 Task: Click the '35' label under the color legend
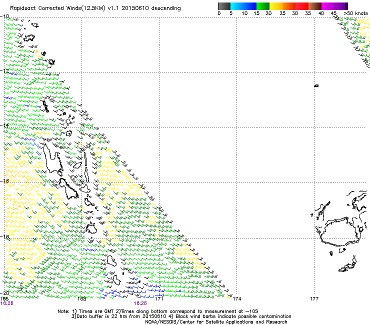[308, 13]
